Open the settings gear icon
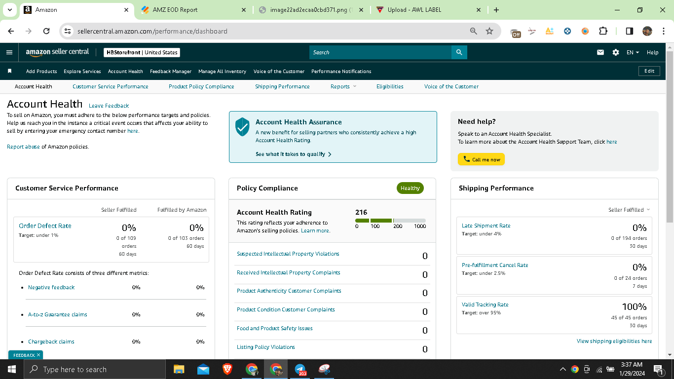Viewport: 674px width, 379px height. pyautogui.click(x=616, y=52)
